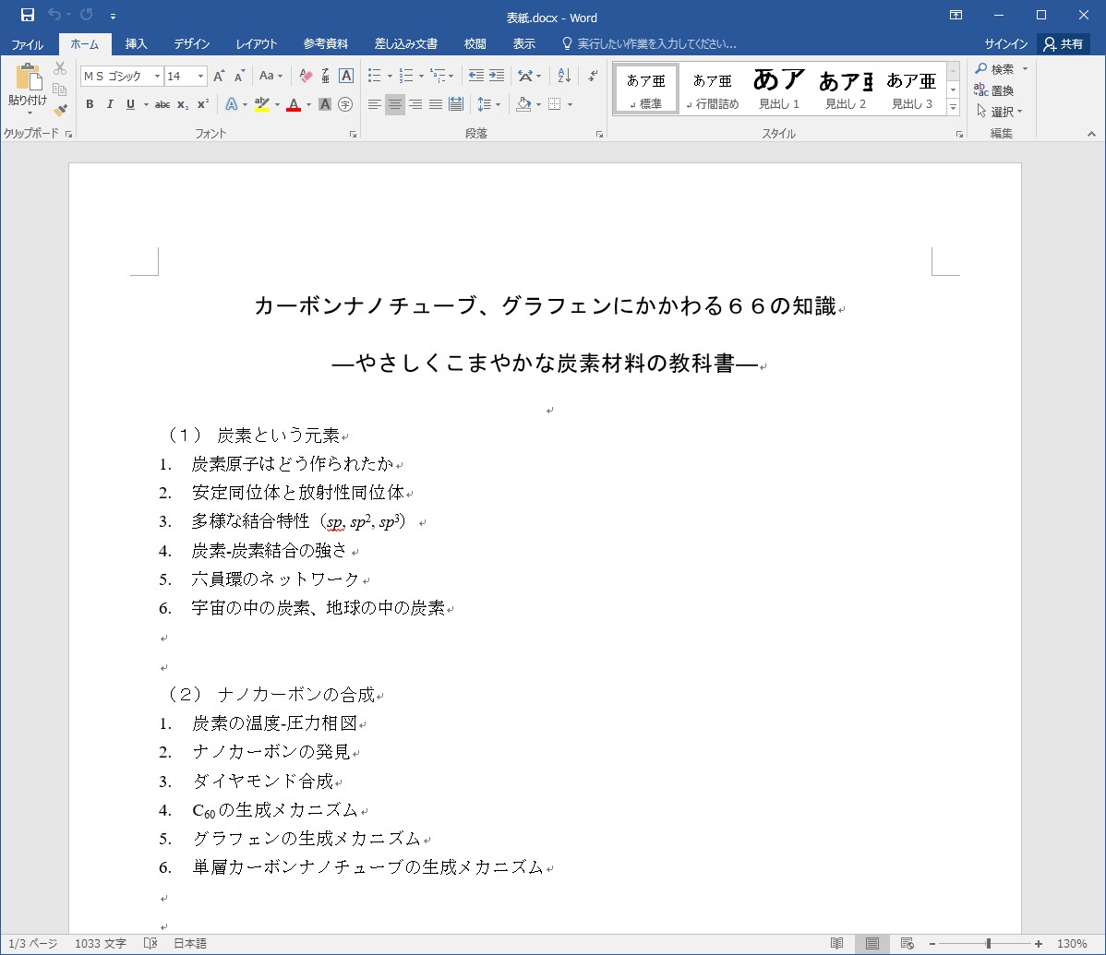The image size is (1106, 955).
Task: Switch to Read Mode view in status bar
Action: 836,944
